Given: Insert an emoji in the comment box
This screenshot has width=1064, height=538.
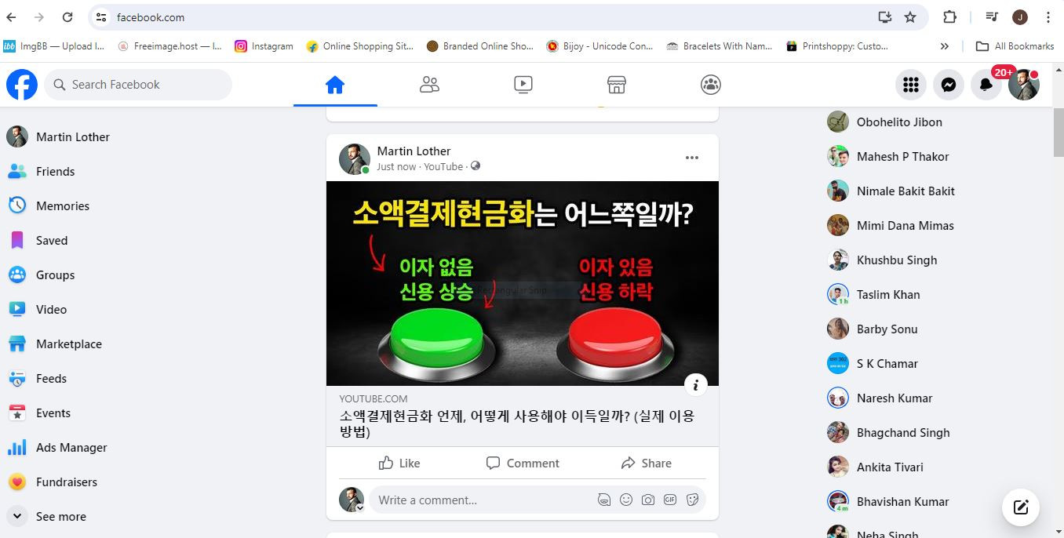Looking at the screenshot, I should pyautogui.click(x=626, y=500).
